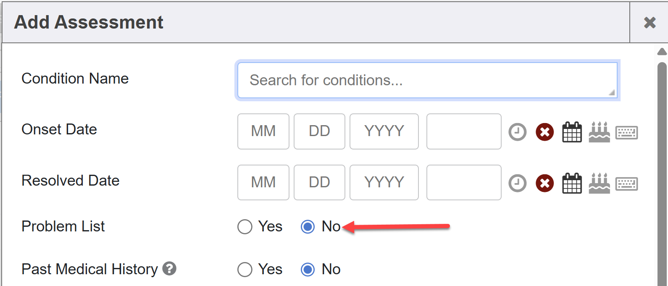Clear Onset Date with red X icon
The image size is (668, 286).
coord(544,132)
